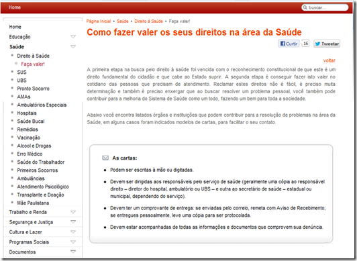Open the Transplante e Doação link
Viewport: 357px width, 261px height.
tap(40, 195)
